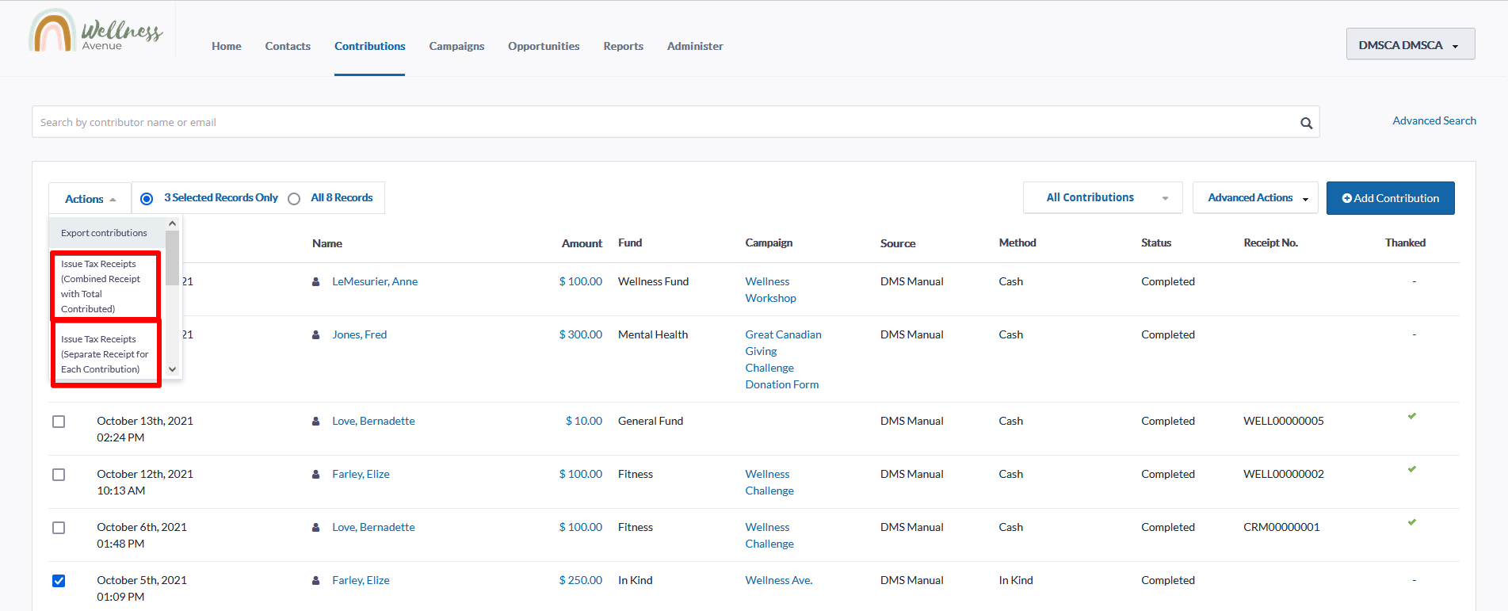The width and height of the screenshot is (1508, 611).
Task: Click the Campaign column header
Action: click(769, 242)
